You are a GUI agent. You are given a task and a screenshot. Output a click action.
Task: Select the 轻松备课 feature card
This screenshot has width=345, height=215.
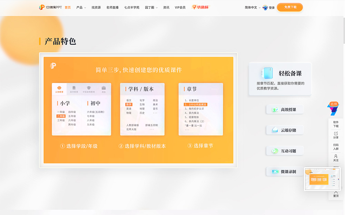[x=280, y=79]
